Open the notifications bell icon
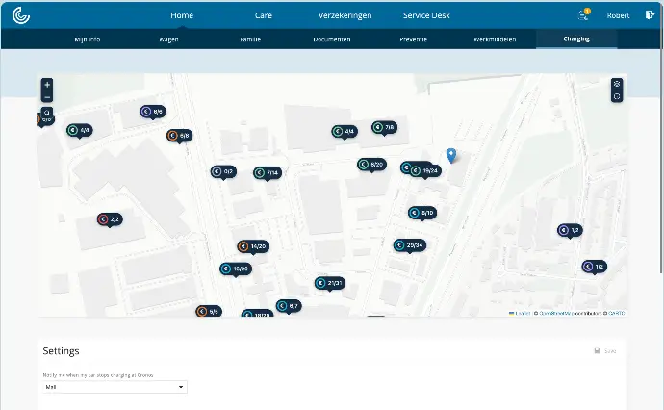 583,15
